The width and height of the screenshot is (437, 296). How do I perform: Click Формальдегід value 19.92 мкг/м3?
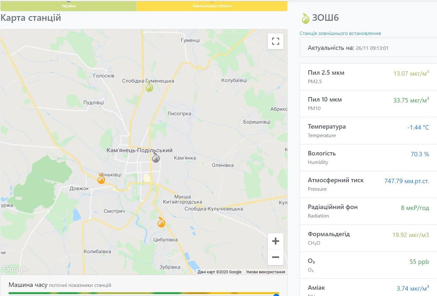pyautogui.click(x=411, y=235)
